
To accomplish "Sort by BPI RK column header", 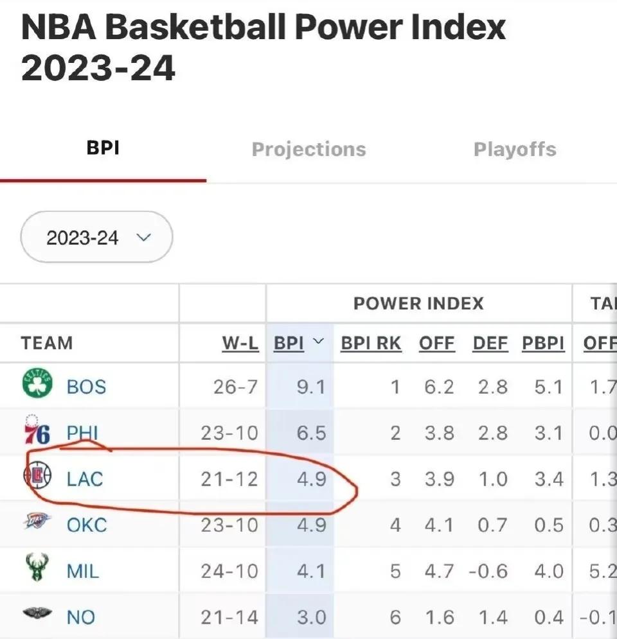I will pos(371,343).
